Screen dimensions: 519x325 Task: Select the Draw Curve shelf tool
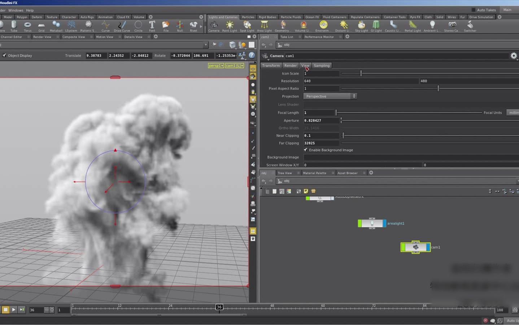click(x=122, y=26)
